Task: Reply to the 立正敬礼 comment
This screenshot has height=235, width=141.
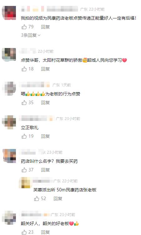Action: [x=46, y=136]
